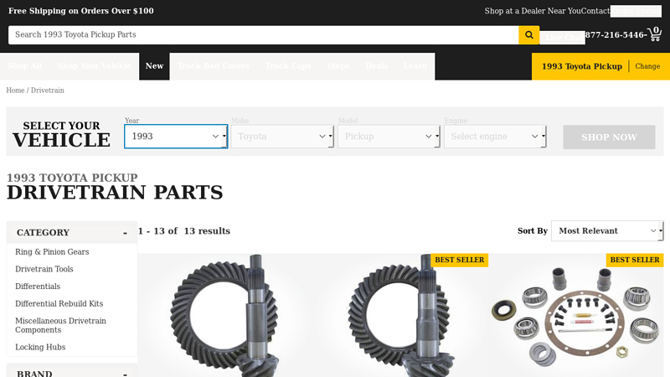Open the Year dropdown showing 1993
The height and width of the screenshot is (377, 670).
point(176,137)
